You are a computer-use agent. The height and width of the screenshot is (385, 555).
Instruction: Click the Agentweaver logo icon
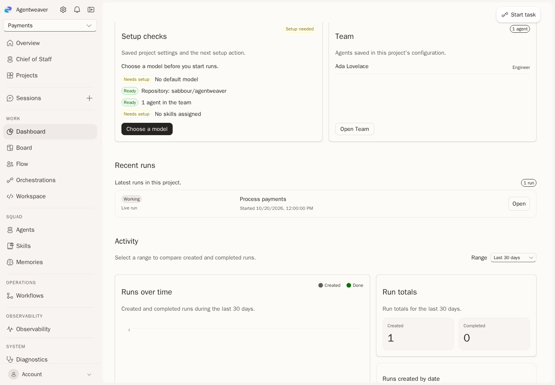tap(8, 10)
